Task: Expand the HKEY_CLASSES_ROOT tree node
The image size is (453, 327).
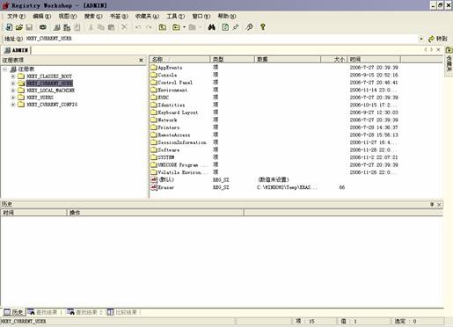Action: 12,76
